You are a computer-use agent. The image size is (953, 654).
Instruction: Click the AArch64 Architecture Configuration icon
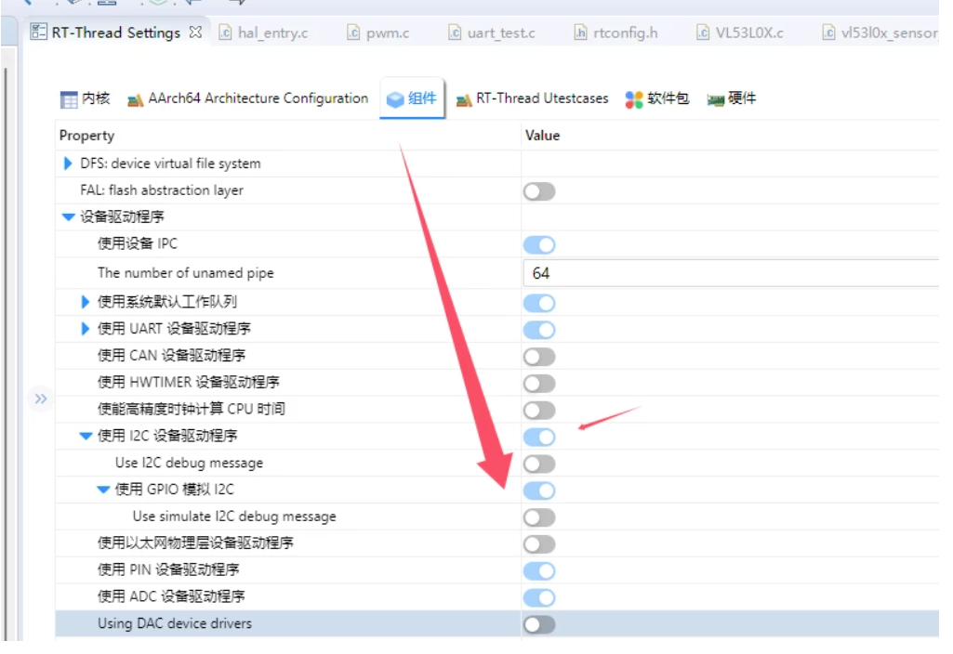[x=135, y=99]
